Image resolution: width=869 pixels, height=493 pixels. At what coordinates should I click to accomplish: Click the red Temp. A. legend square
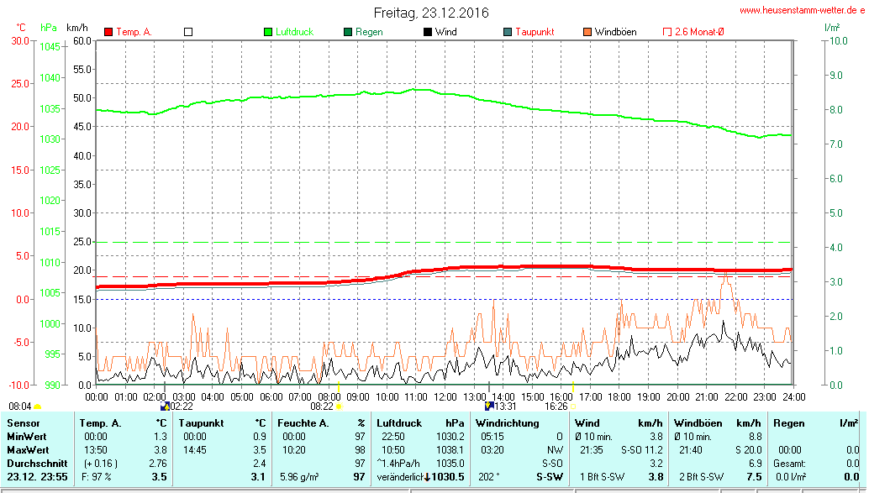tap(108, 32)
